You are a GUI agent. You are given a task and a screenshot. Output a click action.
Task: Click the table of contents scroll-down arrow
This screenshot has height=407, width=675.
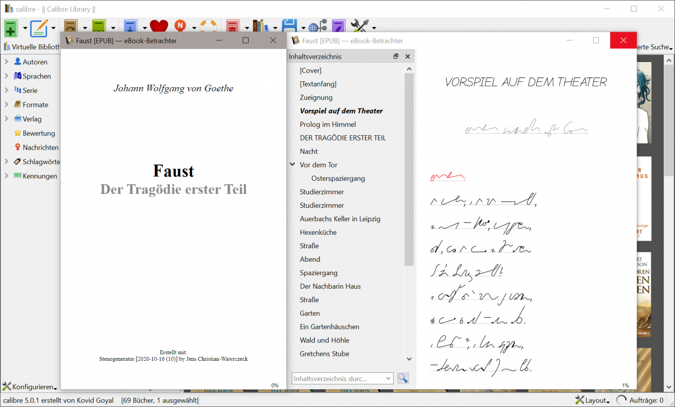409,358
